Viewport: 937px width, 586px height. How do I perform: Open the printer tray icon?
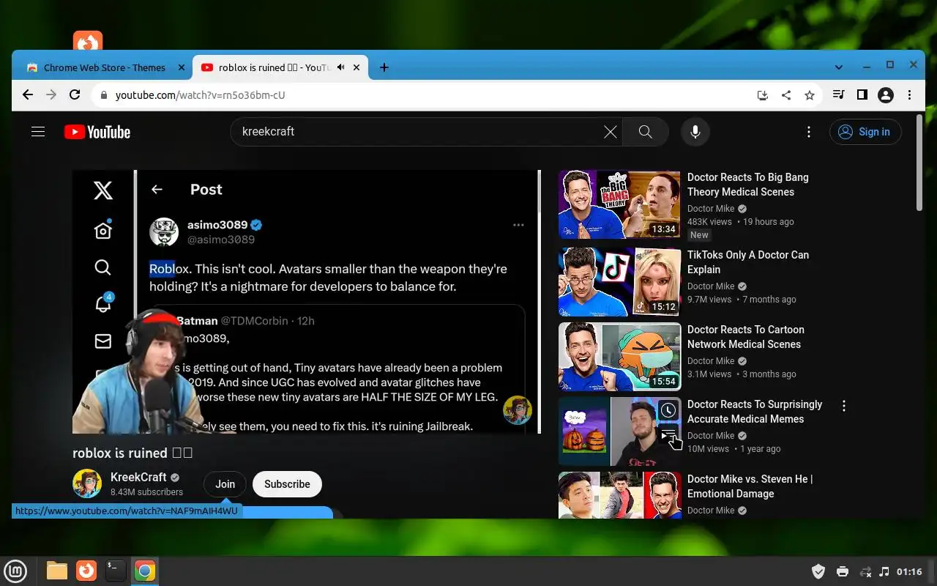(x=842, y=571)
